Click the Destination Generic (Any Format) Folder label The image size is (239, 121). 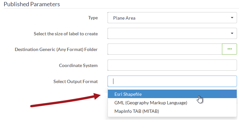[x=56, y=50]
